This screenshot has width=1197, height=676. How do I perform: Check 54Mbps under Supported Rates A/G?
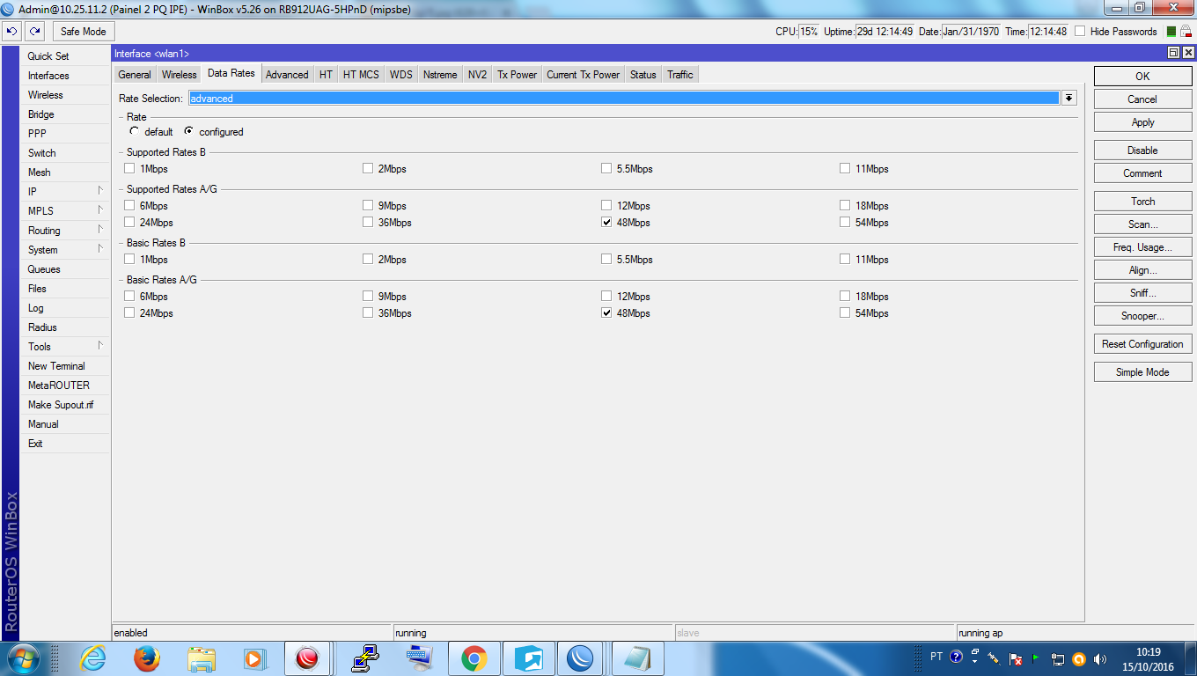845,222
